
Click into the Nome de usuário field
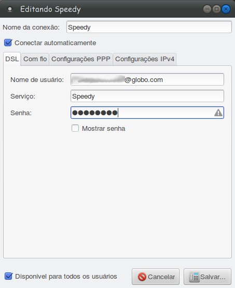(147, 79)
